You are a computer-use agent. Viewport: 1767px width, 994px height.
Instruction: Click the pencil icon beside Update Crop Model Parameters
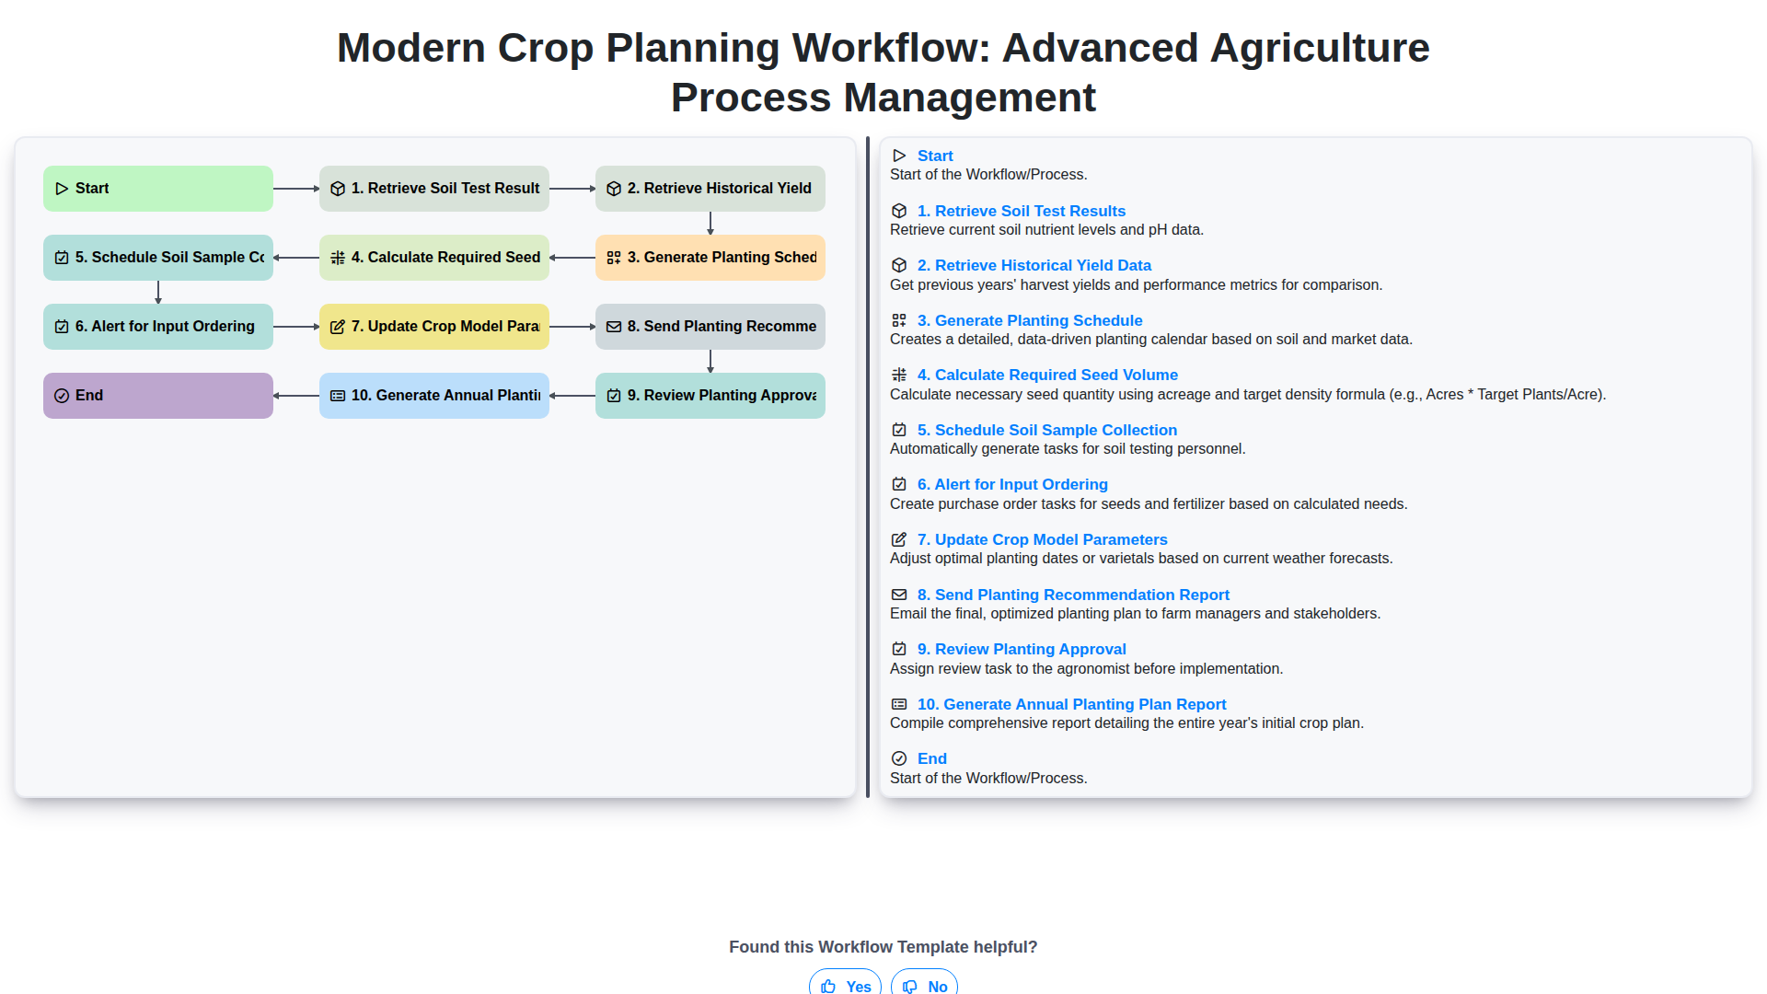(x=899, y=540)
